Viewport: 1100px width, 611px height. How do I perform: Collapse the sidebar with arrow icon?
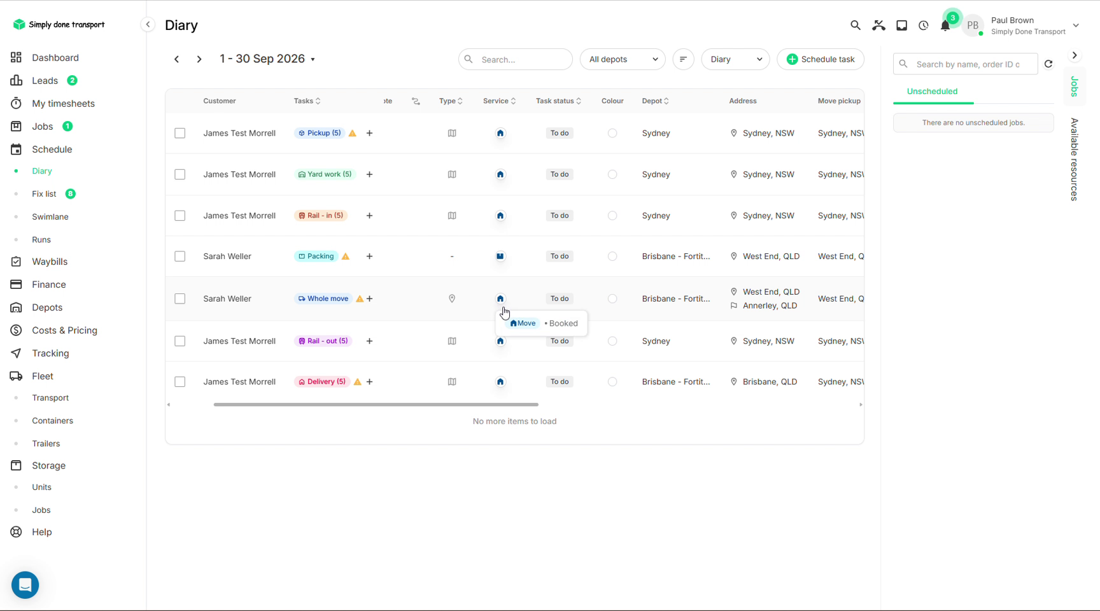coord(148,25)
